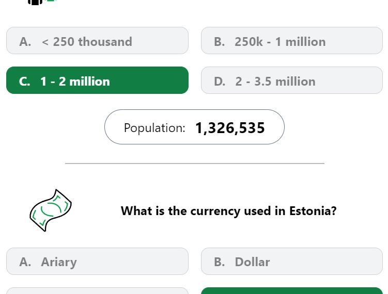Screen dimensions: 388x294
Task: Pick Dollar as Estonia's currency
Action: 292,261
